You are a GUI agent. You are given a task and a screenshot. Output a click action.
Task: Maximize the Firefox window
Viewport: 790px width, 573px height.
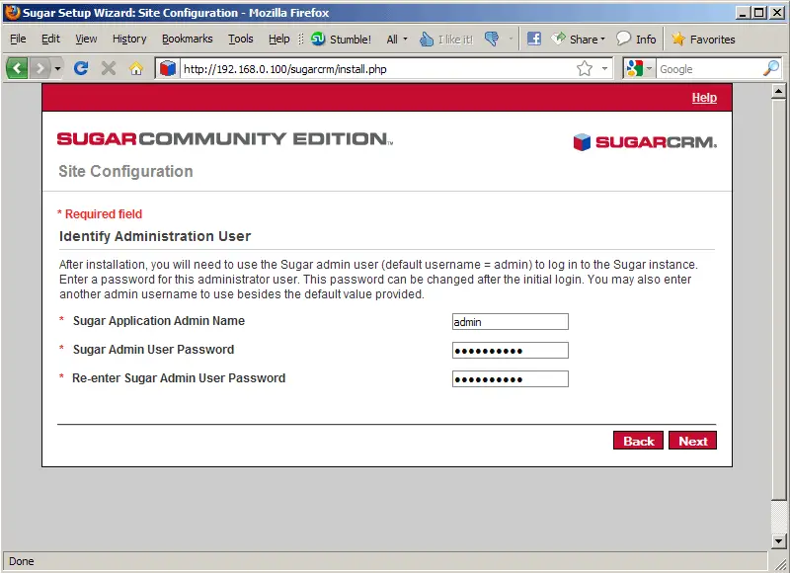pos(759,13)
